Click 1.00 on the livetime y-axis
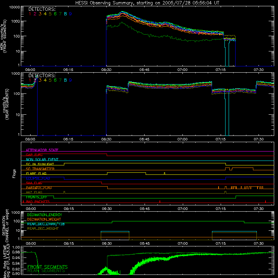The height and width of the screenshot is (278, 278). coord(16,247)
